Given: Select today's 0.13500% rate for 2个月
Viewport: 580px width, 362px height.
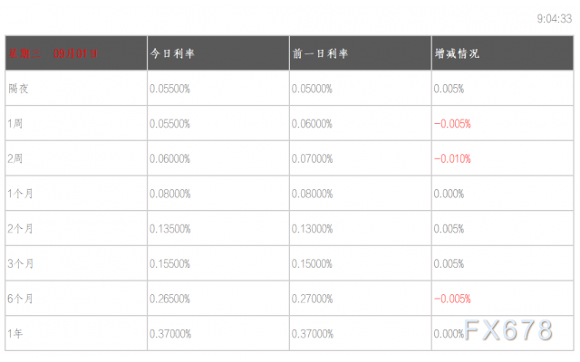Looking at the screenshot, I should point(169,229).
